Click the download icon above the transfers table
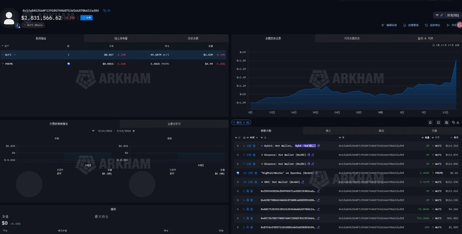Viewport: 462px width, 234px height. (x=458, y=122)
